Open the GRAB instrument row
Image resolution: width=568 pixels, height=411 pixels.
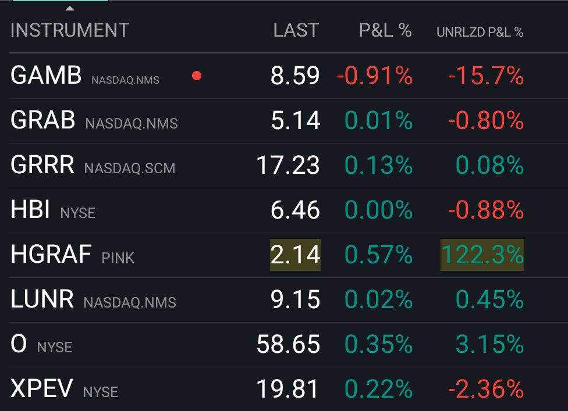tap(288, 120)
